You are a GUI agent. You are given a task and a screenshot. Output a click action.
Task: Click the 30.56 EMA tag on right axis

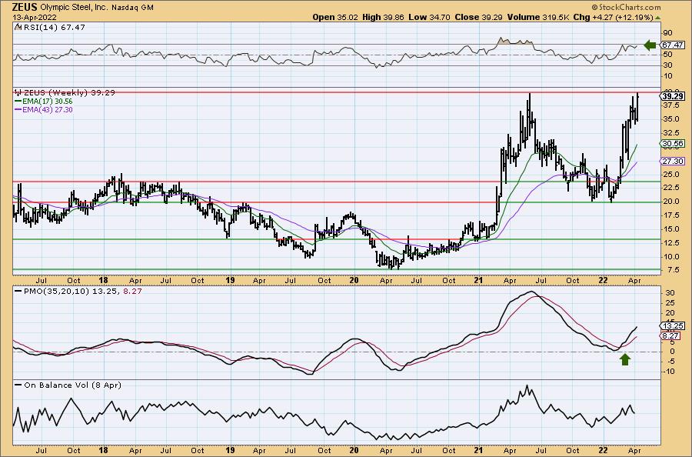[673, 144]
